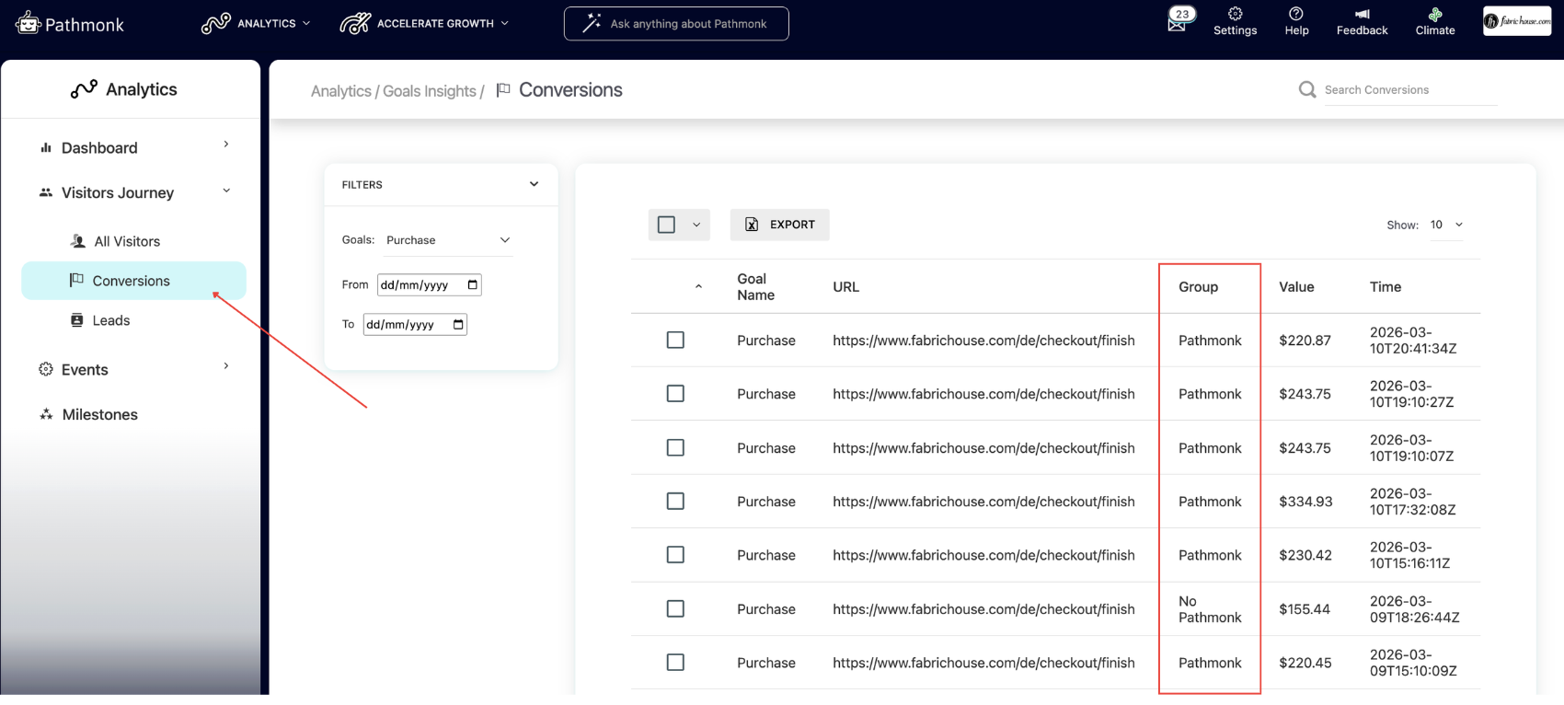Image resolution: width=1564 pixels, height=705 pixels.
Task: Change the Show rows-per-page dropdown
Action: coord(1446,225)
